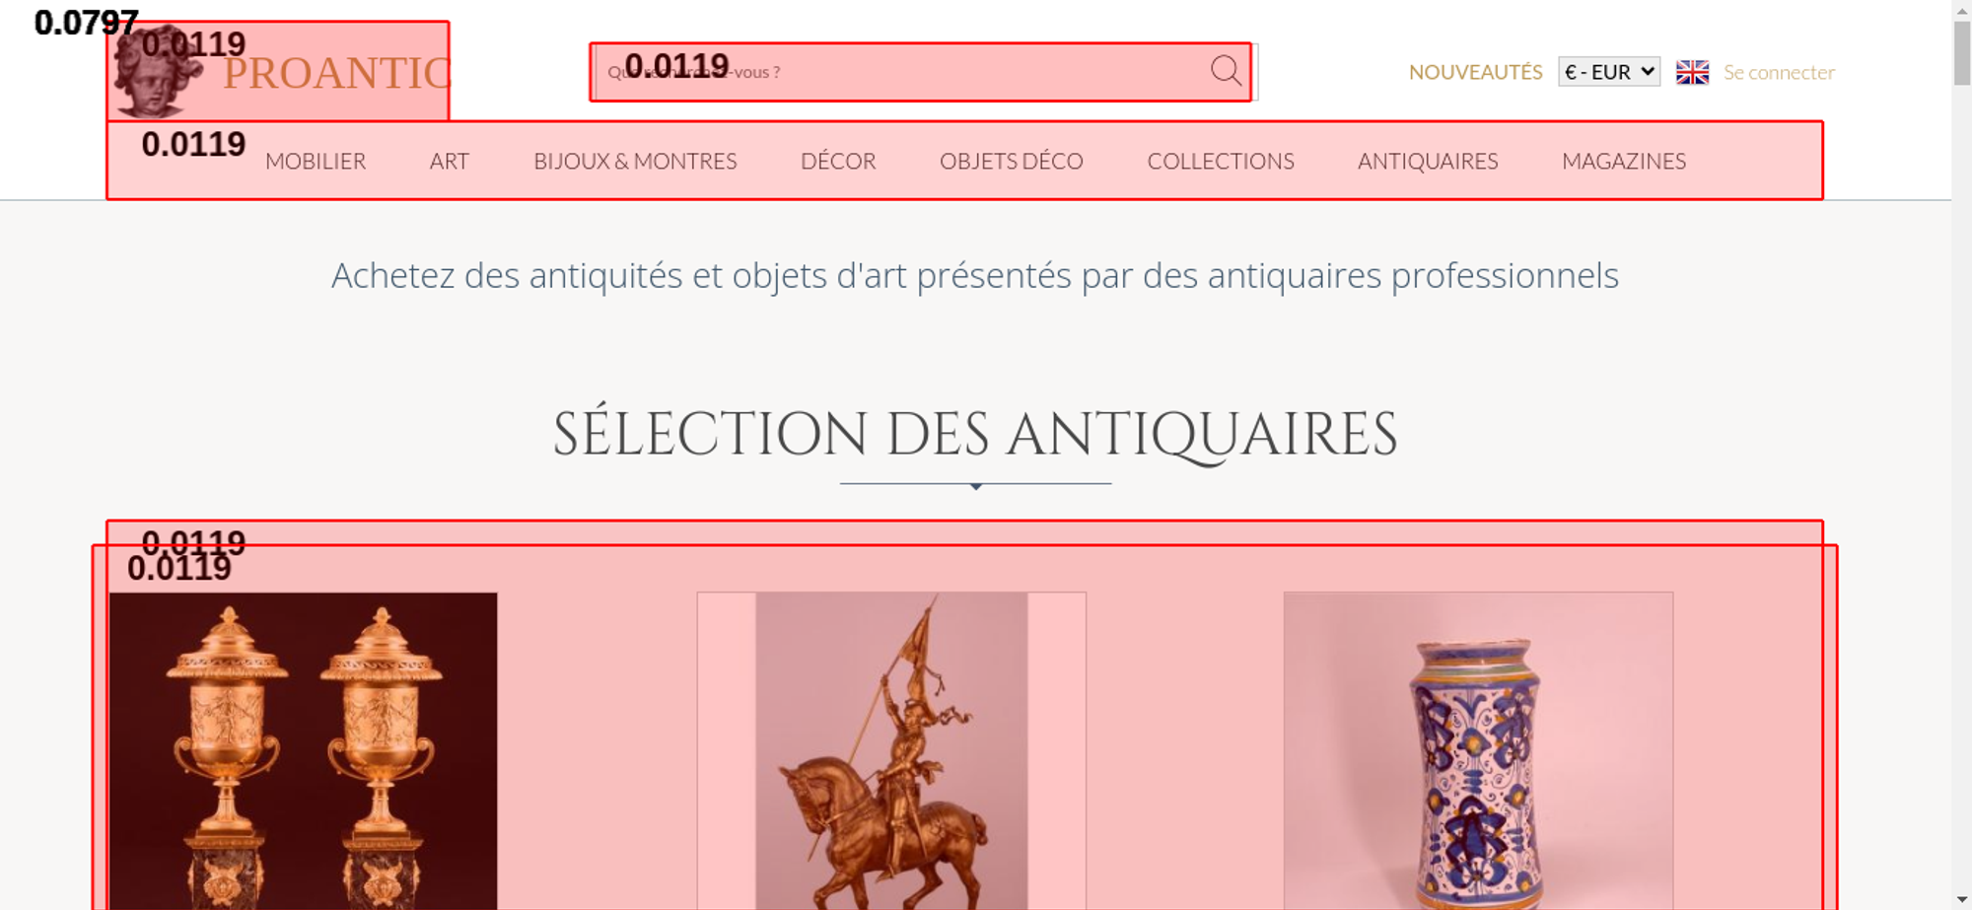Open the DÉCOR menu
The width and height of the screenshot is (1972, 910).
[838, 161]
